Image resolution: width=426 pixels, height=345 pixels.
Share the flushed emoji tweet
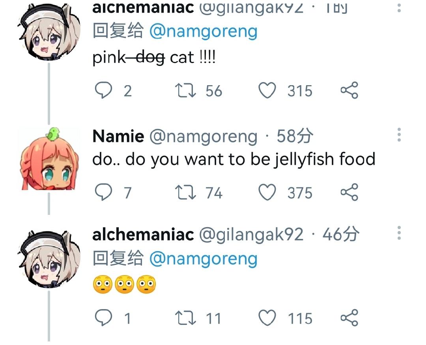[349, 317]
